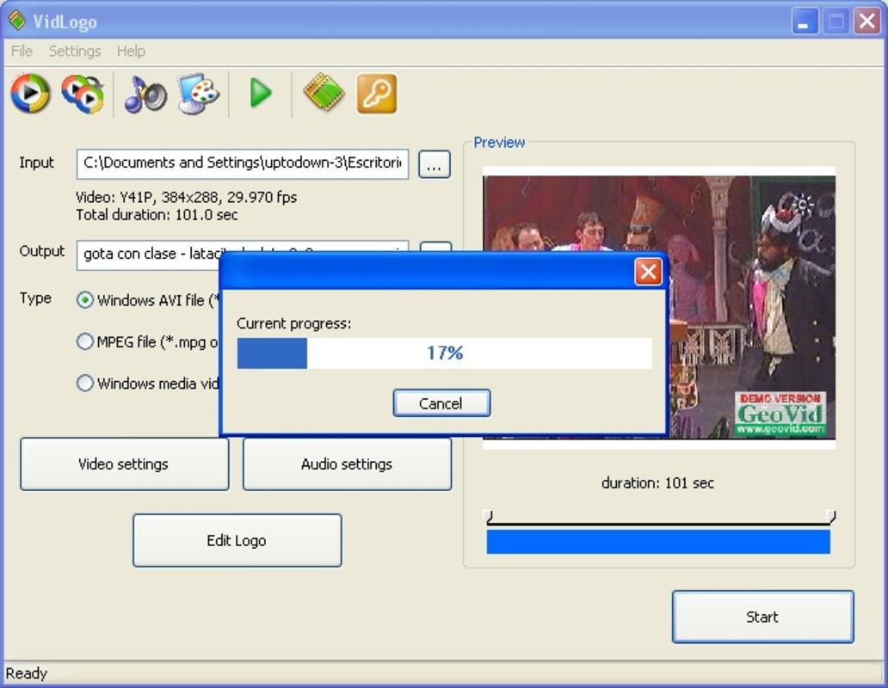888x688 pixels.
Task: Click the left trim marker on timeline
Action: pyautogui.click(x=490, y=516)
